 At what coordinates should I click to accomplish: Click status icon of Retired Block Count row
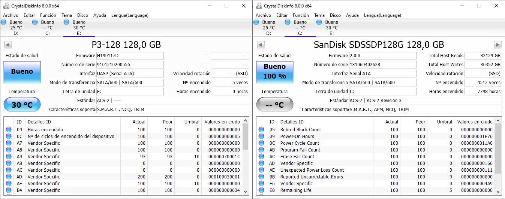pyautogui.click(x=261, y=130)
